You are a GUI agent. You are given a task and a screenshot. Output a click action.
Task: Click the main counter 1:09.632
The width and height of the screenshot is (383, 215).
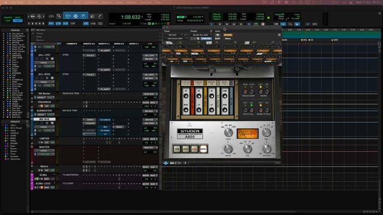(130, 17)
